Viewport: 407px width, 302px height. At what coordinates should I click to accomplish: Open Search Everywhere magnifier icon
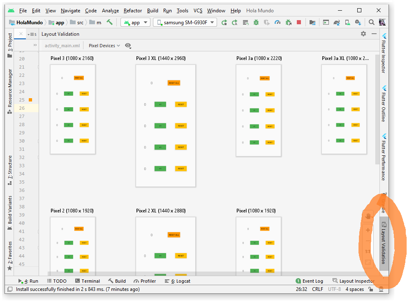[x=372, y=22]
